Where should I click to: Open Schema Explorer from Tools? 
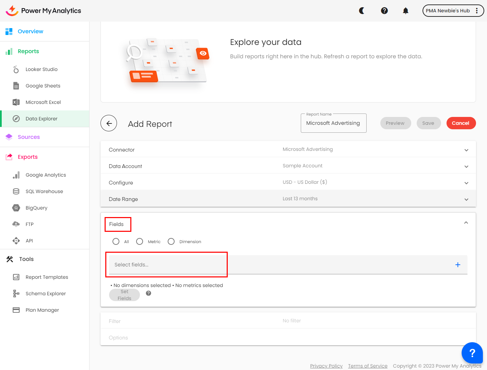coord(46,294)
